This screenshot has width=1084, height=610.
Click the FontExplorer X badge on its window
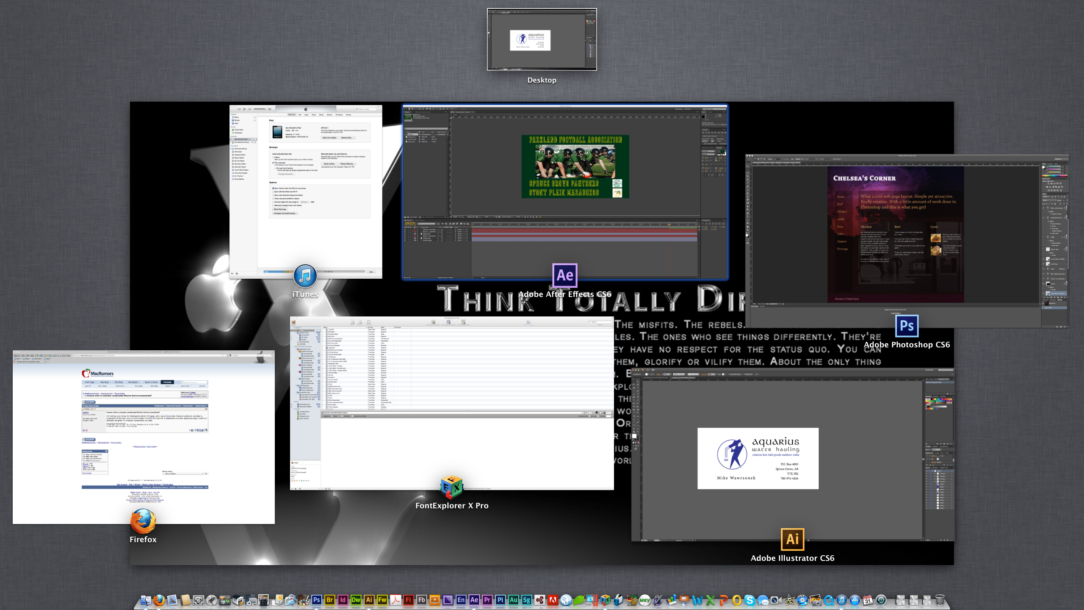pos(452,487)
